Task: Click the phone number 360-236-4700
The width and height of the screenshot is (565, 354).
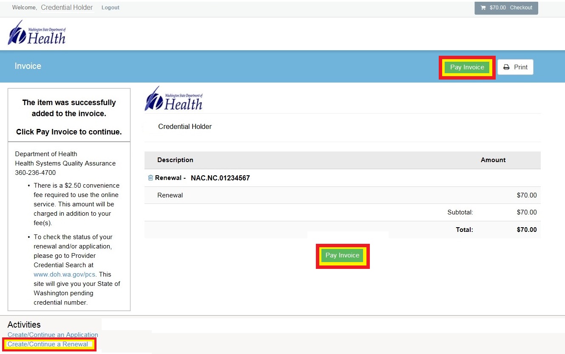Action: (x=35, y=173)
